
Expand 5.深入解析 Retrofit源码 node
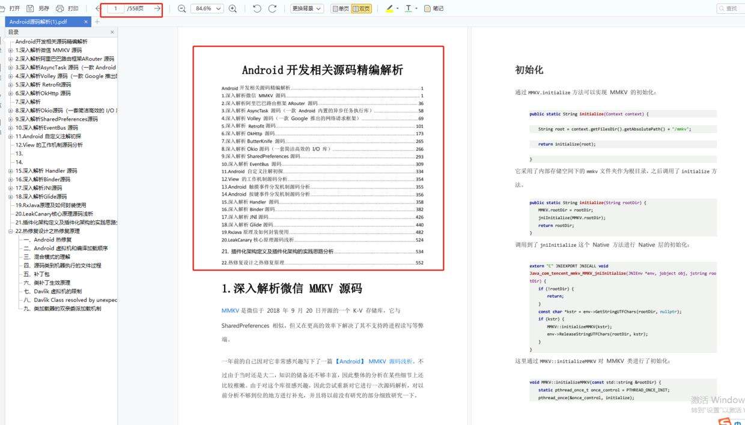(x=10, y=85)
